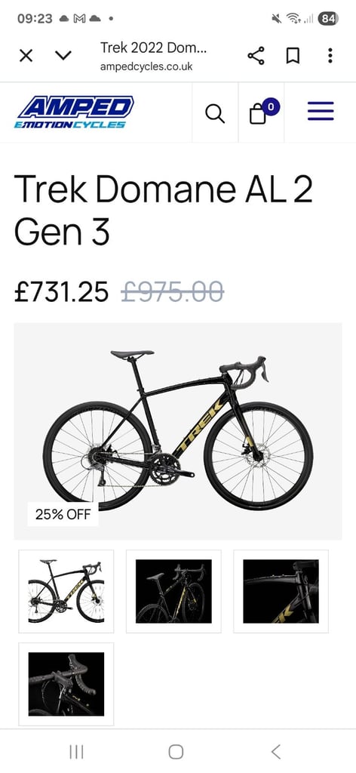Tap the share icon in browser bar

(256, 56)
